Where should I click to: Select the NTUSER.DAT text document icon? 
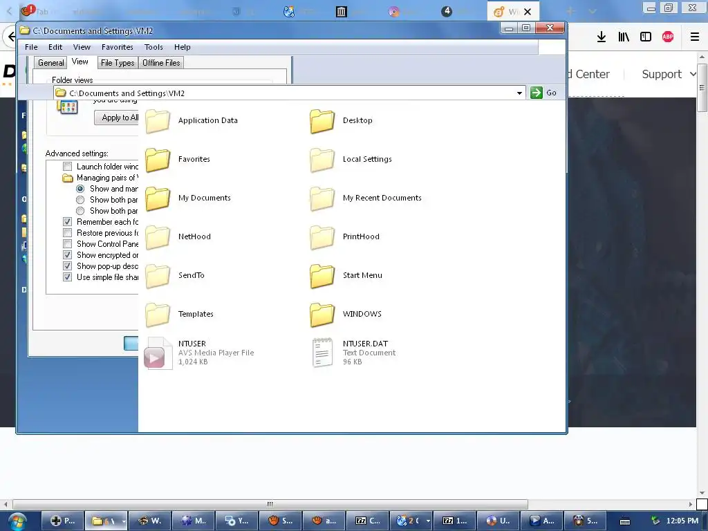[x=322, y=353]
